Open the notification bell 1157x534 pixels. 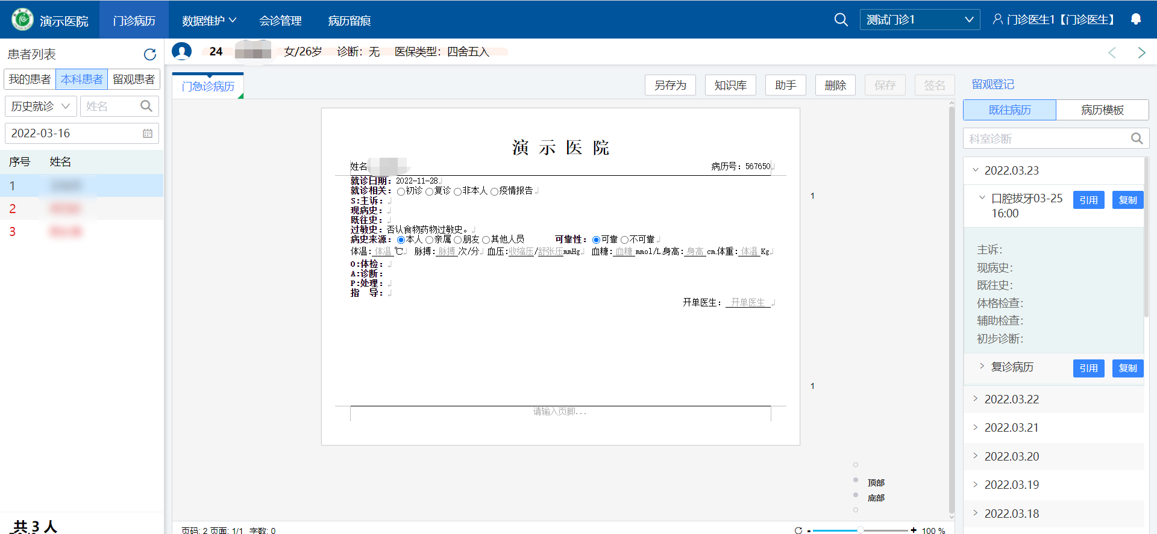click(1135, 19)
